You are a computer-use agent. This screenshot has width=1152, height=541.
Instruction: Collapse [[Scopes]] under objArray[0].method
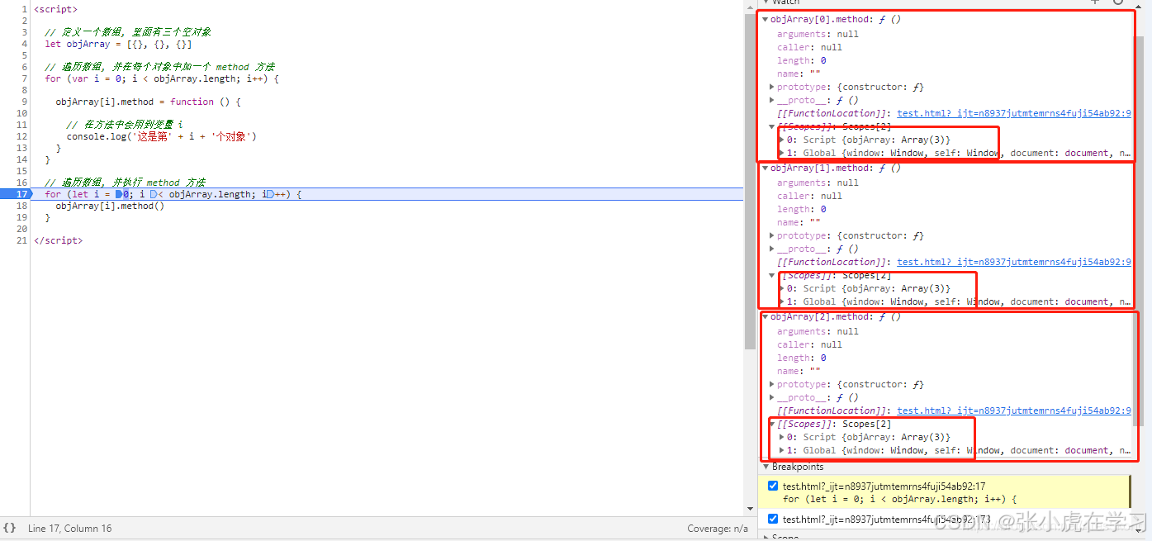[772, 126]
